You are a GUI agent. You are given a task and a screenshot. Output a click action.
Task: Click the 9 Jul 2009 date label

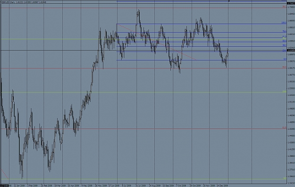pyautogui.click(x=126, y=186)
